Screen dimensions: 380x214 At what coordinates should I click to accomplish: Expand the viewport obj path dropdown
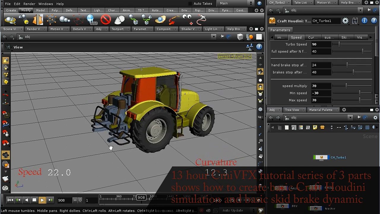(x=213, y=37)
